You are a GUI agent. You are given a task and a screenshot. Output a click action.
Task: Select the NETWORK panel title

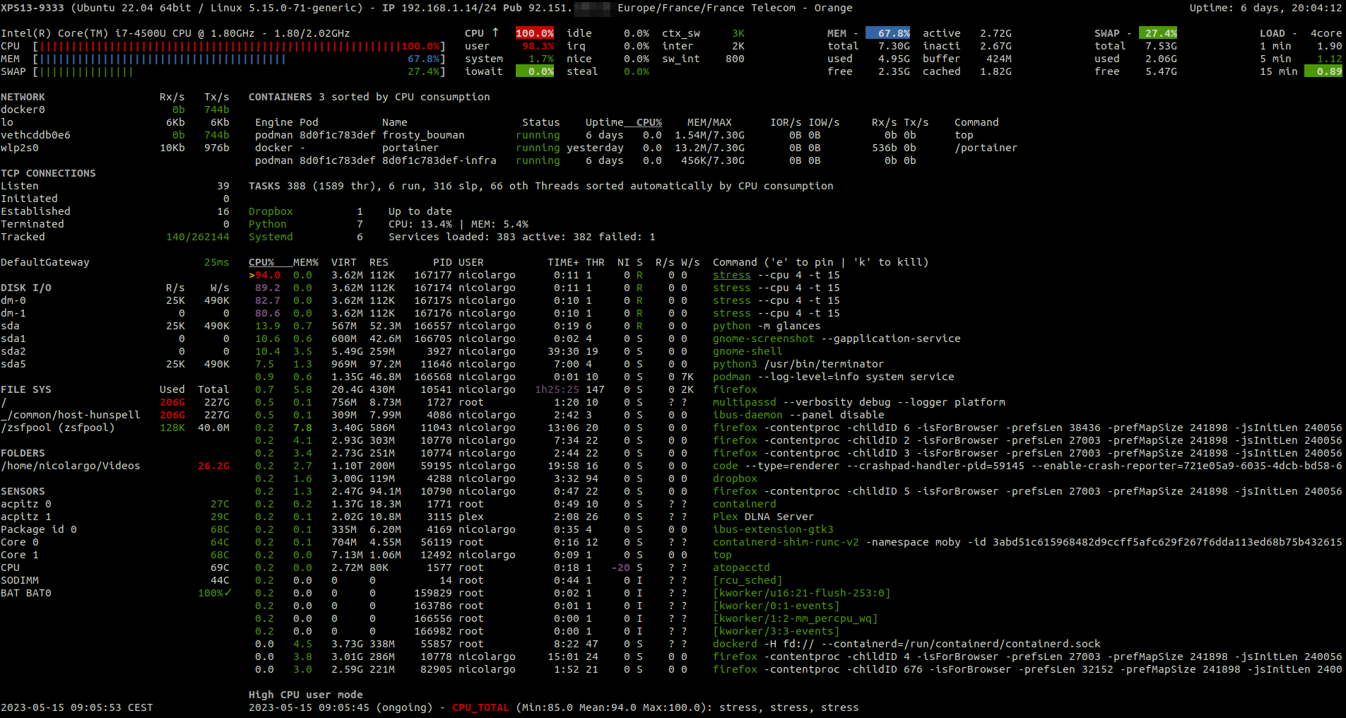tap(23, 97)
